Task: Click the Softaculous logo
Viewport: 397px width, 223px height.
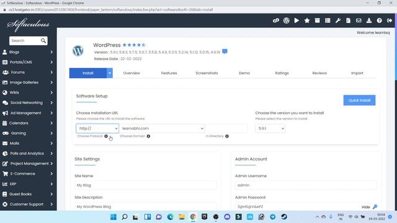Action: 28,25
